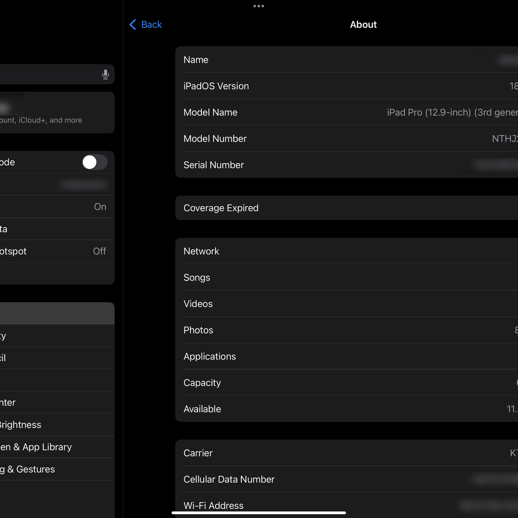
Task: Select the iPadOS Version row
Action: [347, 86]
